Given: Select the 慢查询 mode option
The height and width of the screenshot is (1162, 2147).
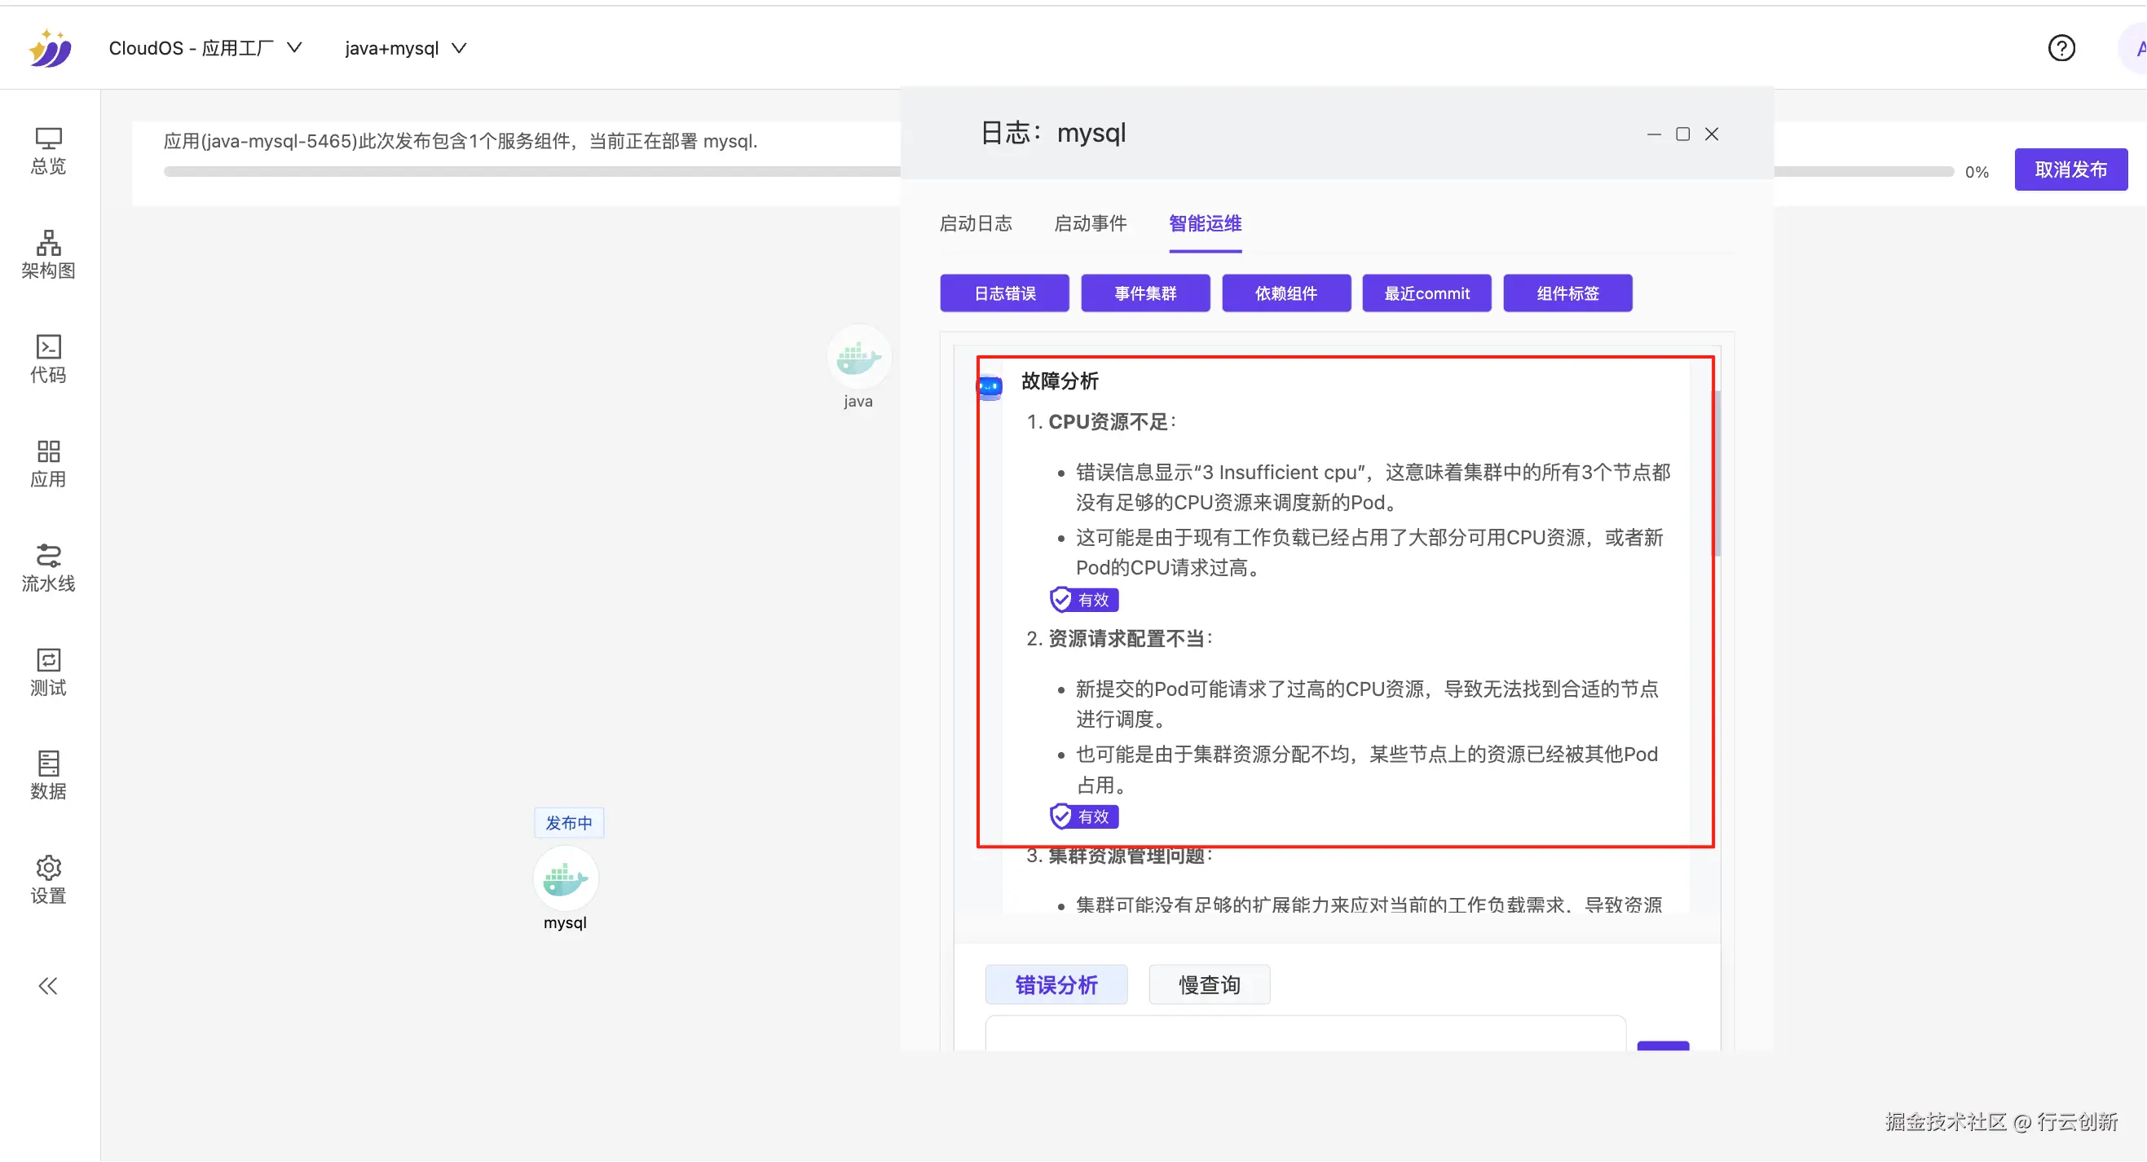Looking at the screenshot, I should pos(1209,985).
